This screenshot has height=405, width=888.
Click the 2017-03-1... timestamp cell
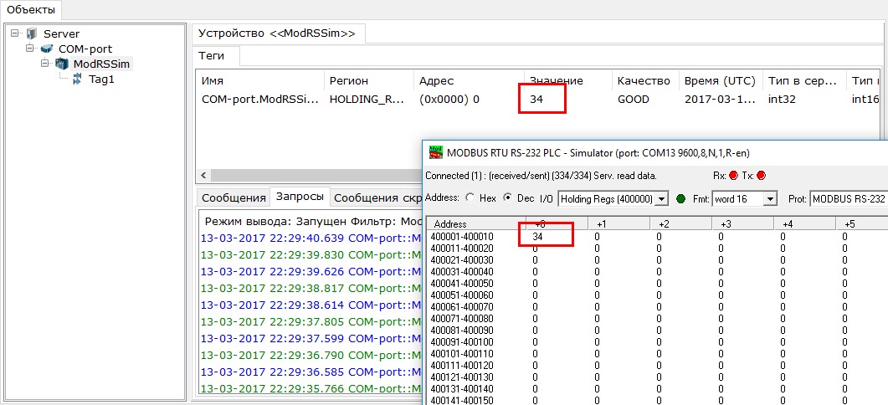coord(720,99)
